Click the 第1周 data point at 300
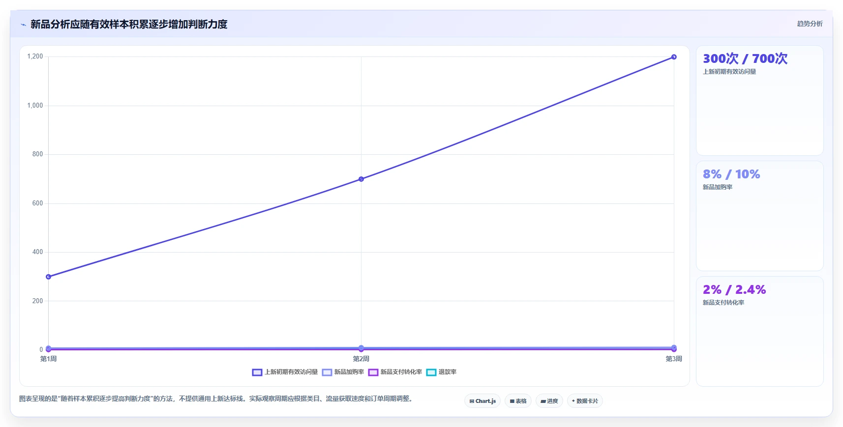843x427 pixels. point(48,277)
